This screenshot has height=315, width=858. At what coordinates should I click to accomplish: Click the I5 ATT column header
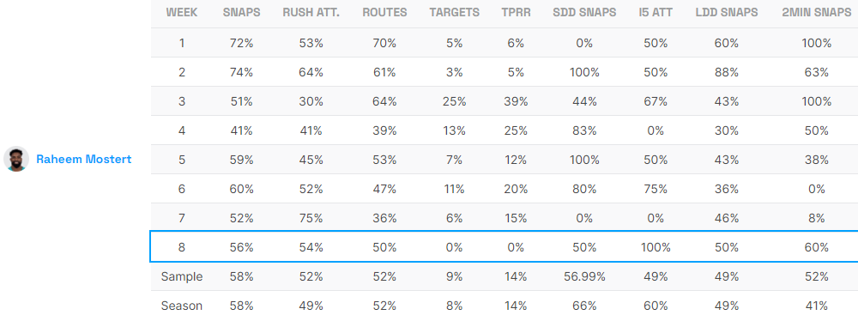(656, 12)
